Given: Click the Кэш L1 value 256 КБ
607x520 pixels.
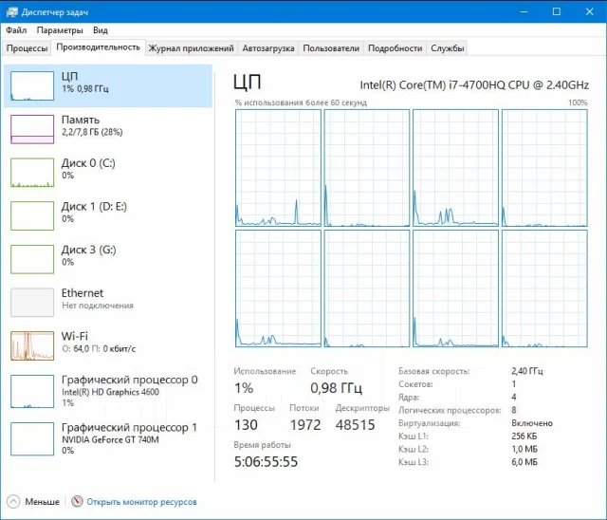Looking at the screenshot, I should click(x=524, y=436).
